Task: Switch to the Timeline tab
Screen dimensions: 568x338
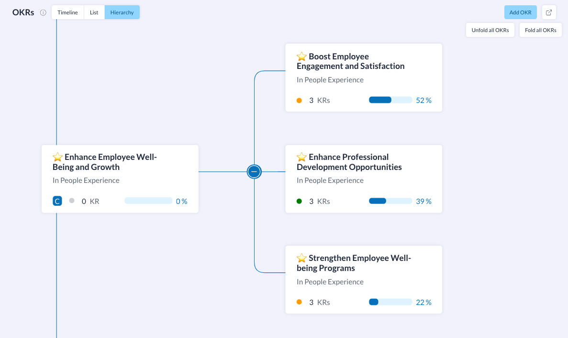Action: click(x=68, y=12)
